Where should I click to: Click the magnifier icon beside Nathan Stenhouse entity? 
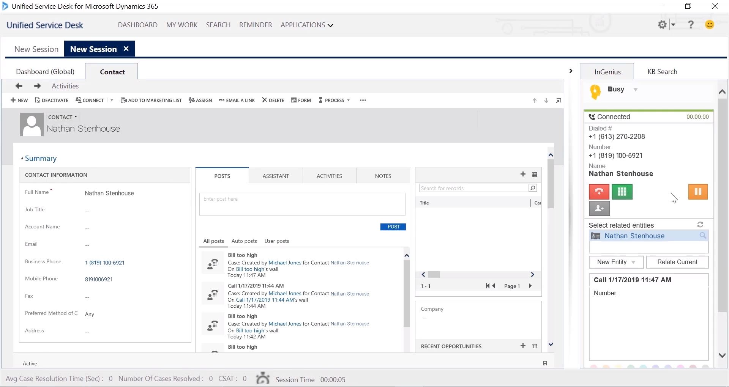[x=703, y=236]
